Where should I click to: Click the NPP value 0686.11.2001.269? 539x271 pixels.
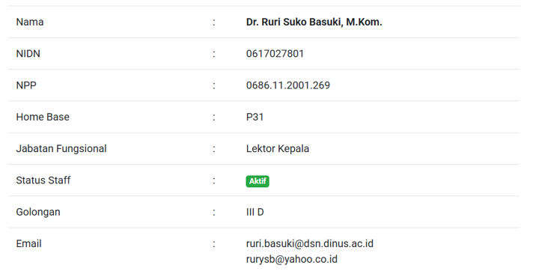(288, 85)
